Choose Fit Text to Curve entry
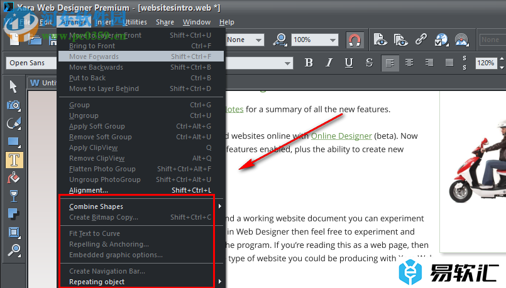The width and height of the screenshot is (506, 288). 141,233
